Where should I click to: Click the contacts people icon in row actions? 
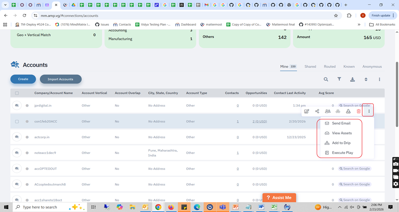tap(327, 111)
